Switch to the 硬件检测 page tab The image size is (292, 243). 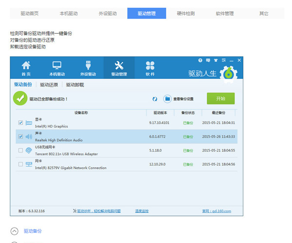[186, 14]
